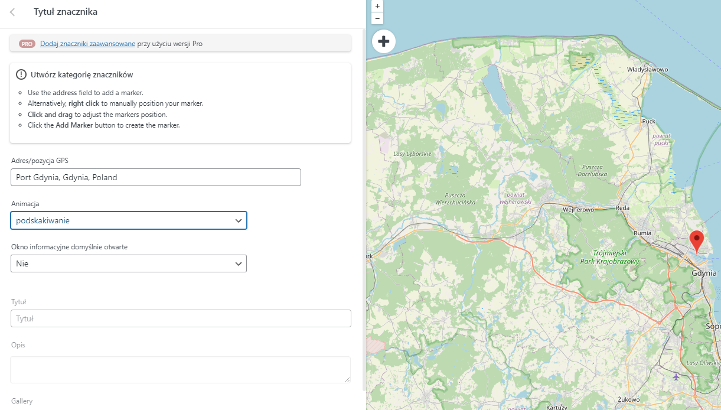Click the info circle icon above the instructions
The image size is (721, 410).
click(21, 74)
